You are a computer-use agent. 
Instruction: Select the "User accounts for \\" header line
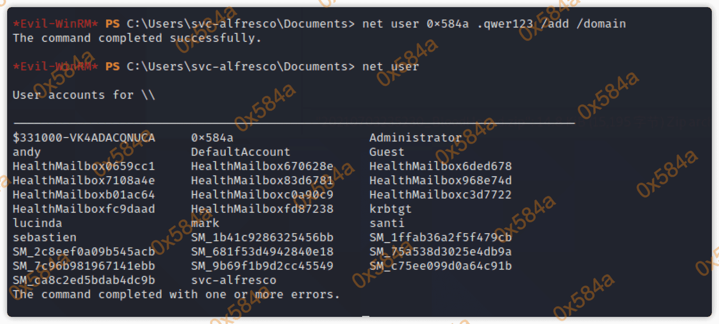pos(84,95)
